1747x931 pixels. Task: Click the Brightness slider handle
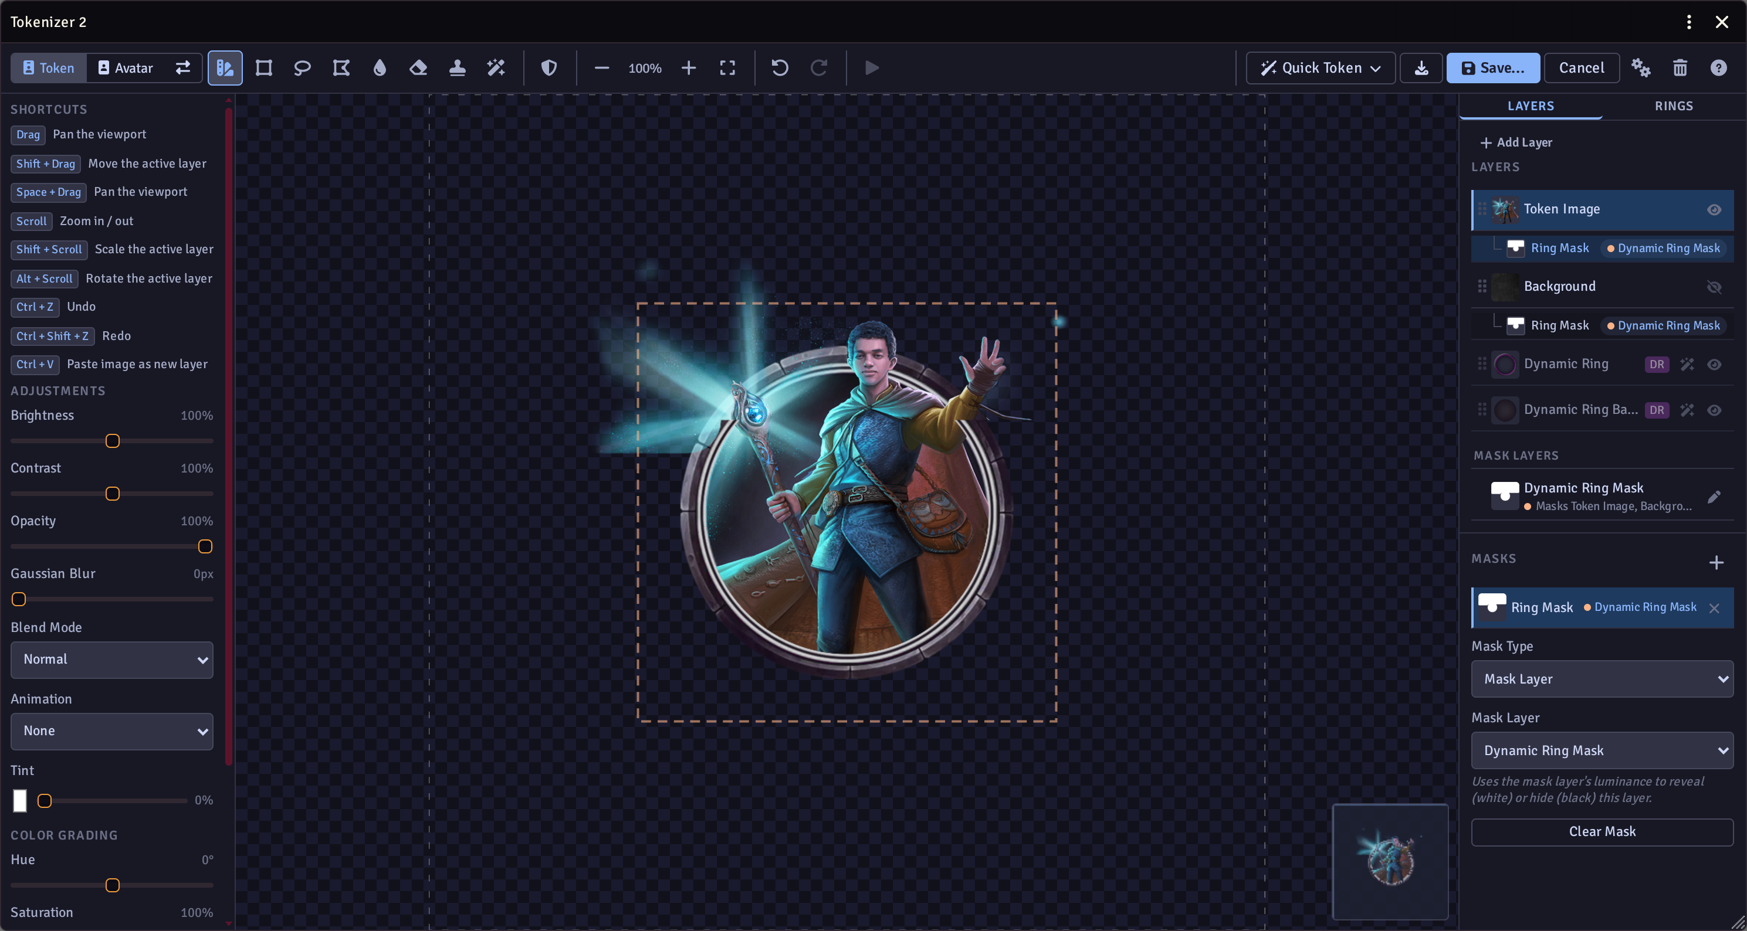tap(113, 441)
